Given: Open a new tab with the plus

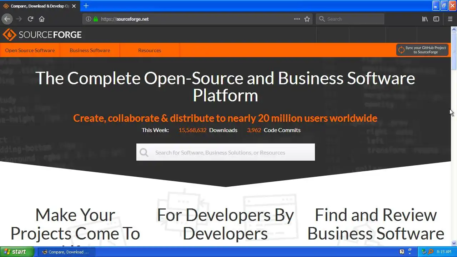Looking at the screenshot, I should pyautogui.click(x=86, y=6).
